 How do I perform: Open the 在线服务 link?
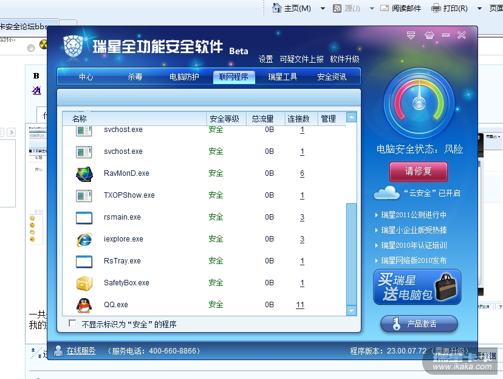81,351
